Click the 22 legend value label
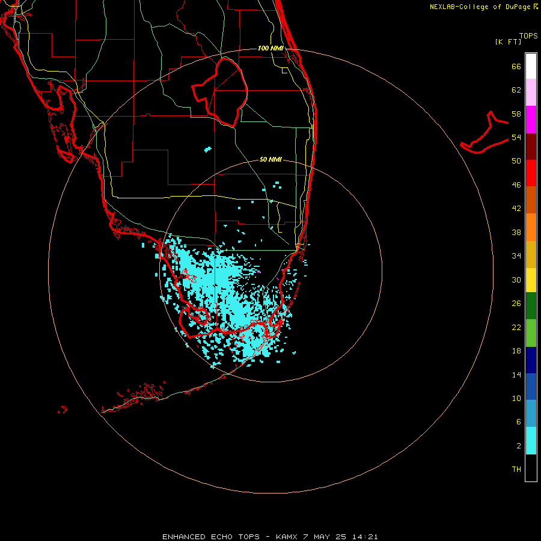The image size is (541, 541). click(516, 327)
